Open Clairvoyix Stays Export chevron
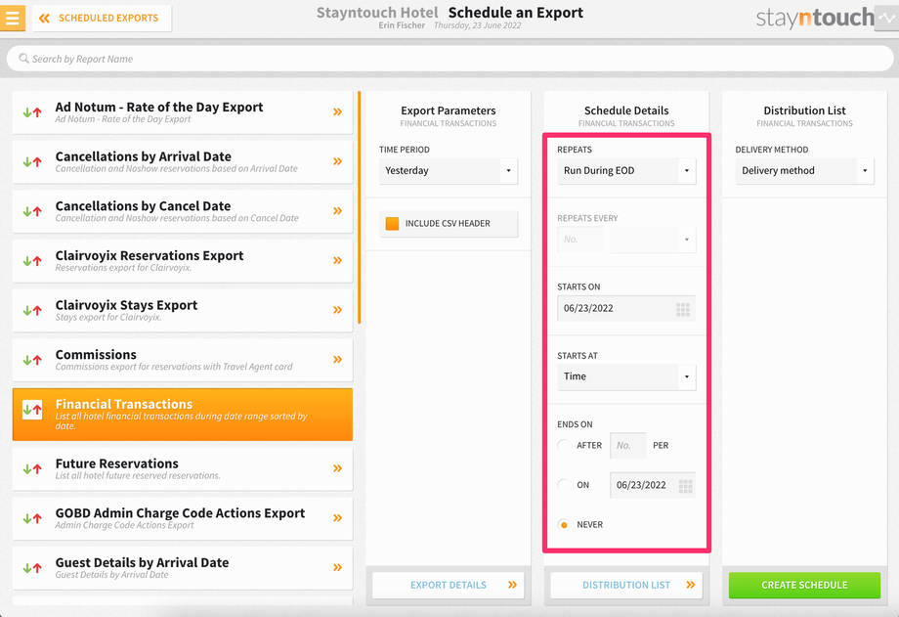 (x=338, y=310)
